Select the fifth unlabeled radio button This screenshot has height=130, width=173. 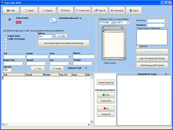[x=6, y=48]
